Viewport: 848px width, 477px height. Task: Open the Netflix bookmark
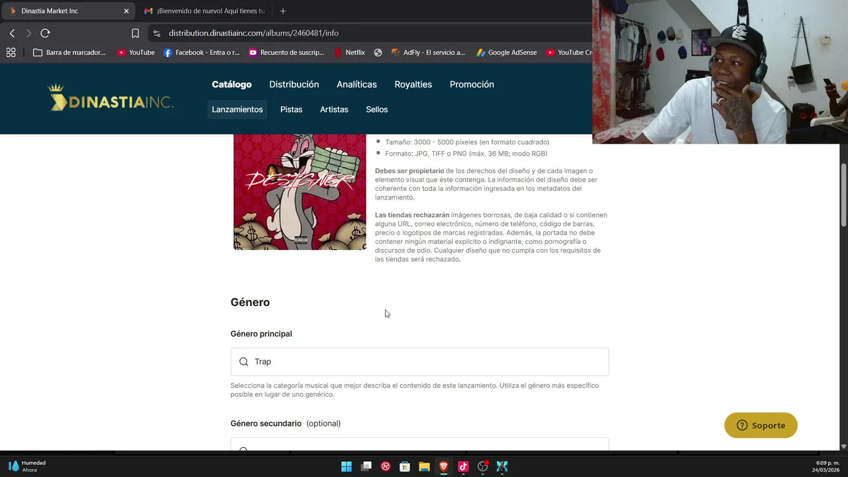(349, 52)
